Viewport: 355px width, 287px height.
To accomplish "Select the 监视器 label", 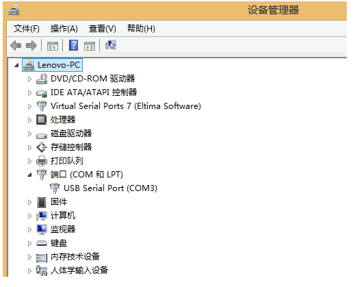I will pyautogui.click(x=63, y=229).
